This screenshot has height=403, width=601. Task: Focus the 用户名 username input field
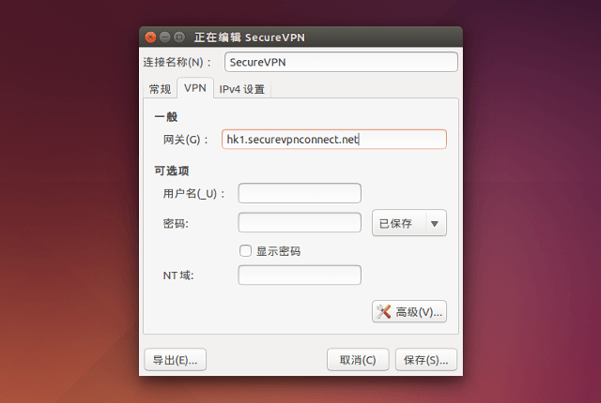(x=300, y=193)
